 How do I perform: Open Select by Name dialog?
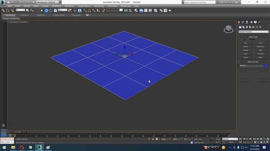coord(32,10)
